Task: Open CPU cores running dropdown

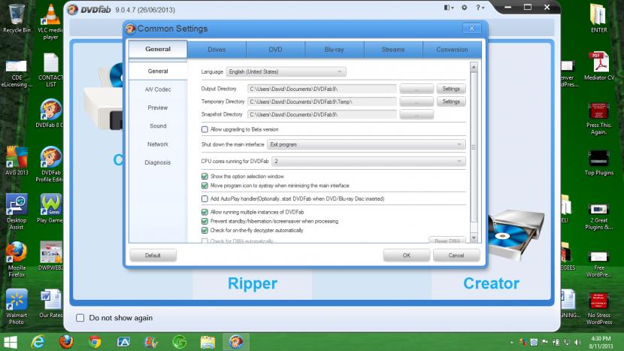Action: click(x=368, y=161)
